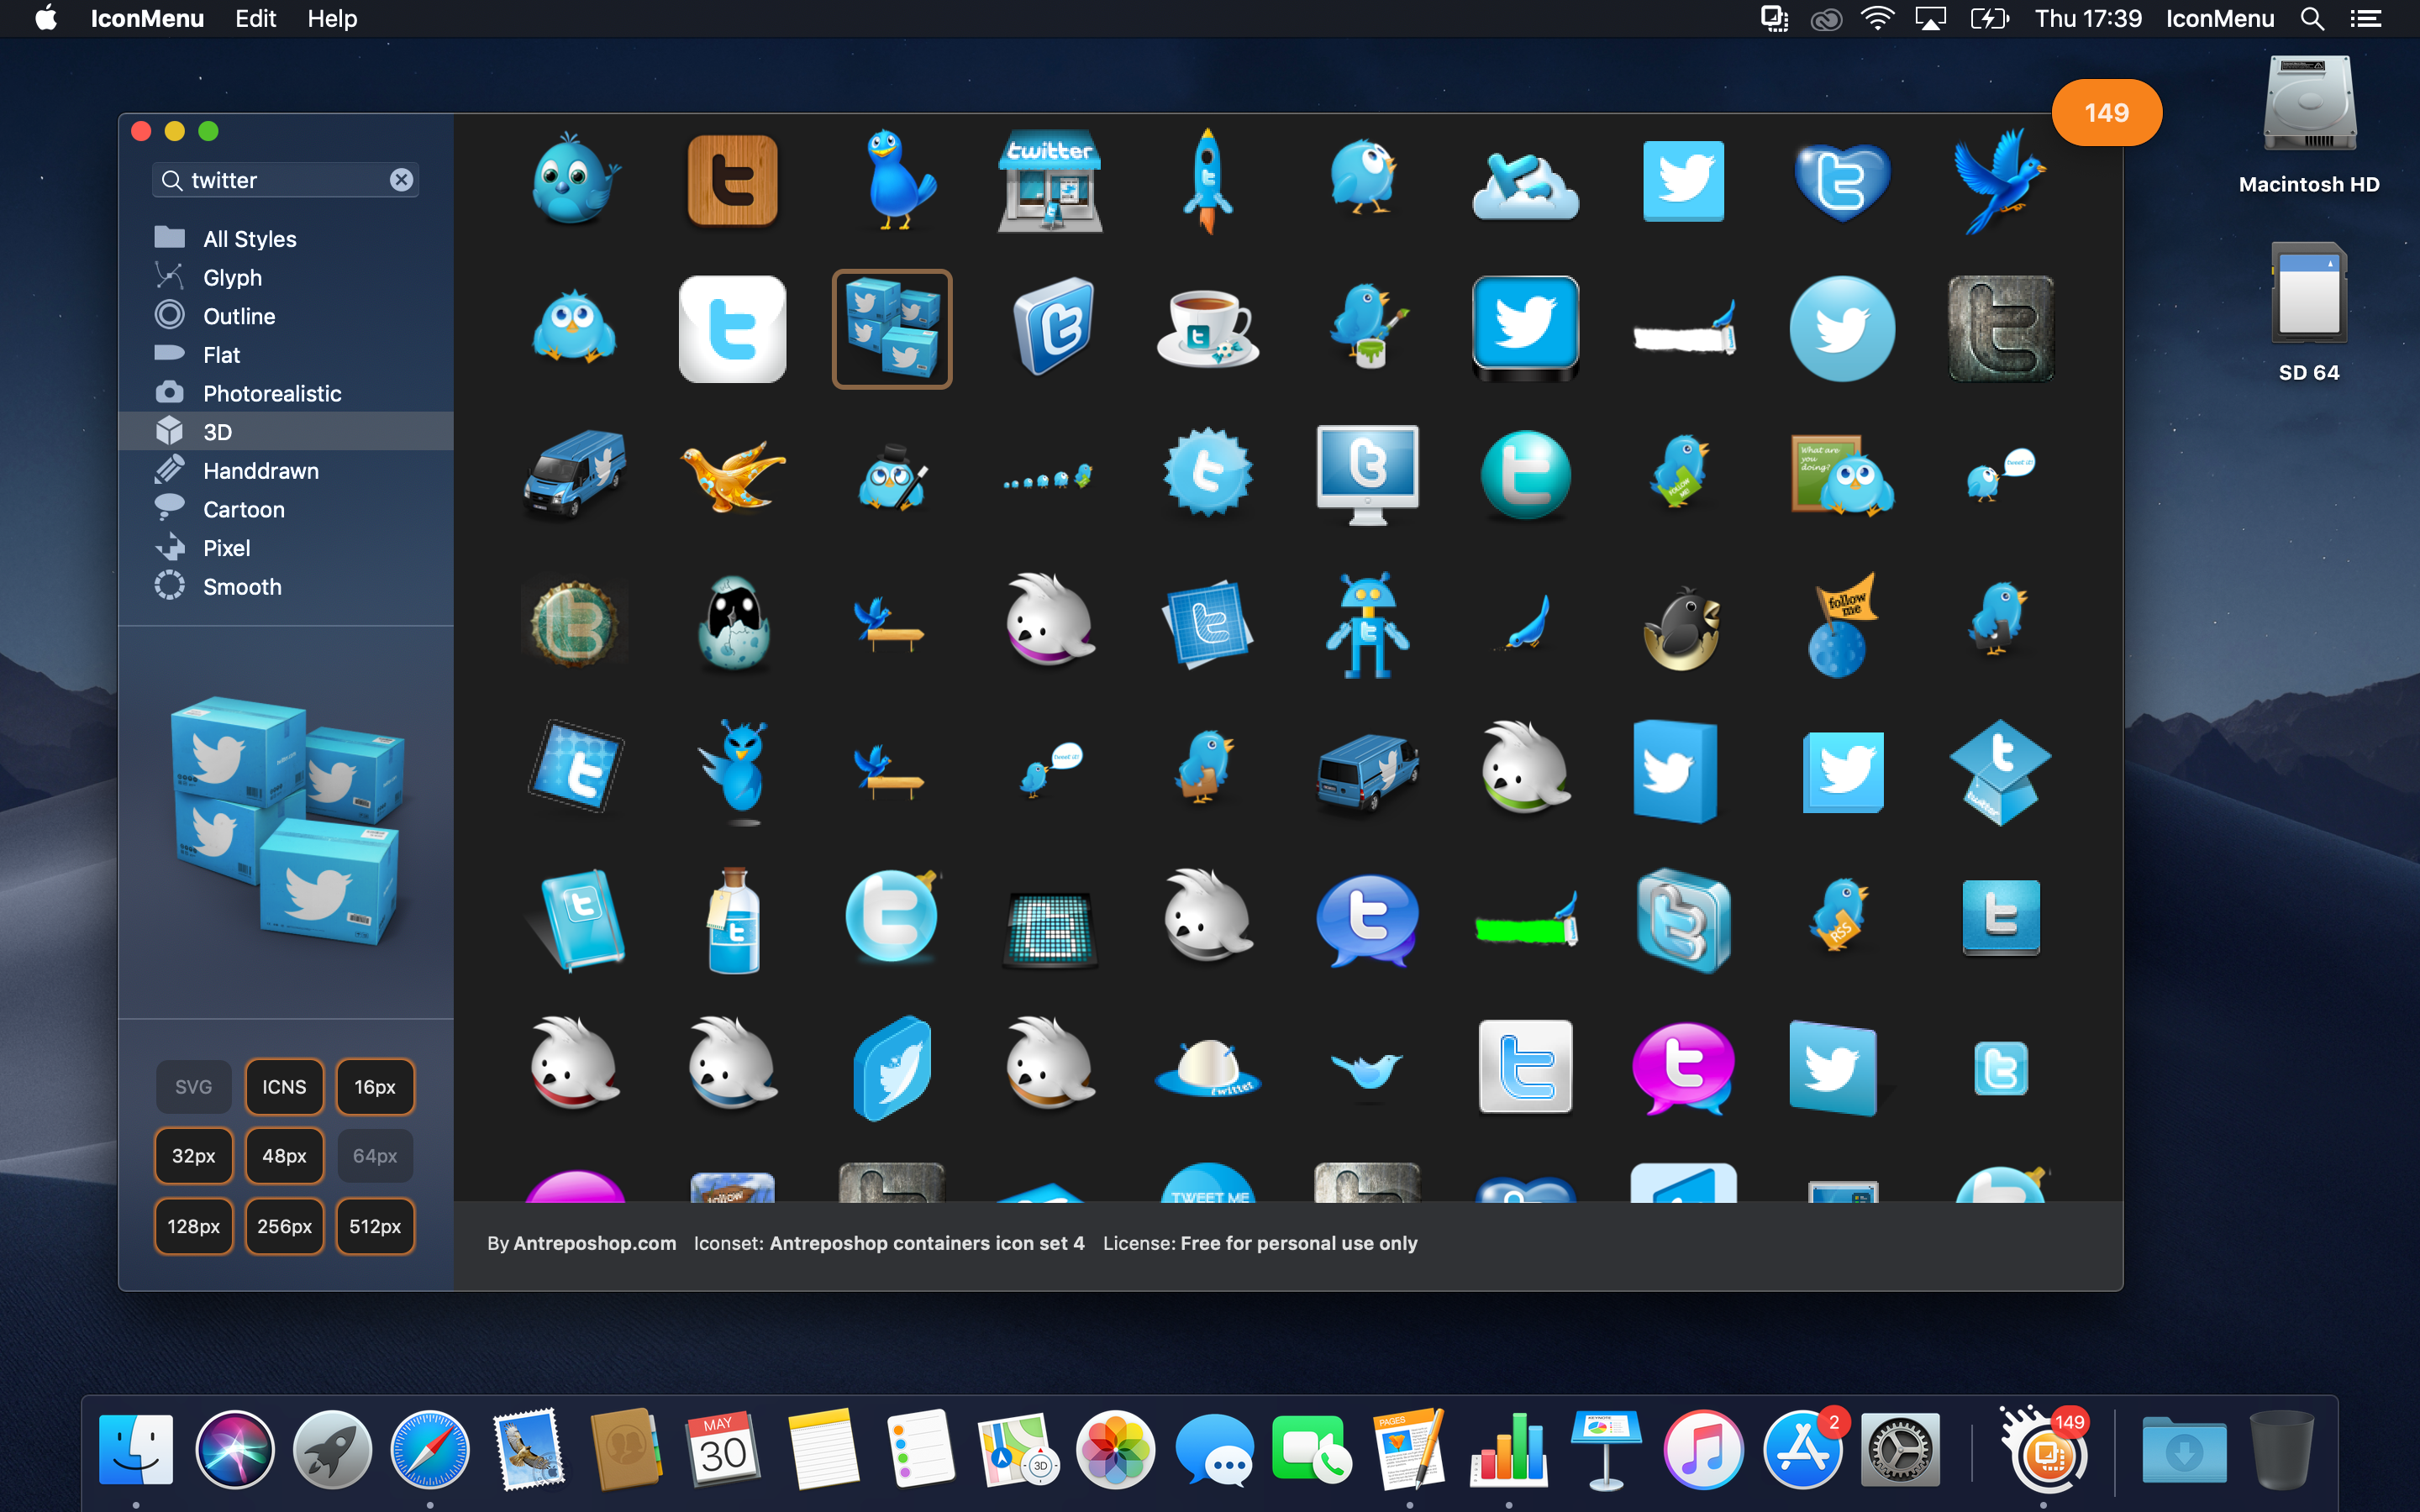
Task: Click the orange 149 results badge
Action: tap(2106, 112)
